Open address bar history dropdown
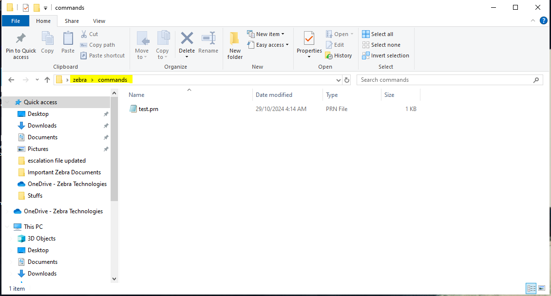The width and height of the screenshot is (551, 296). pos(339,80)
